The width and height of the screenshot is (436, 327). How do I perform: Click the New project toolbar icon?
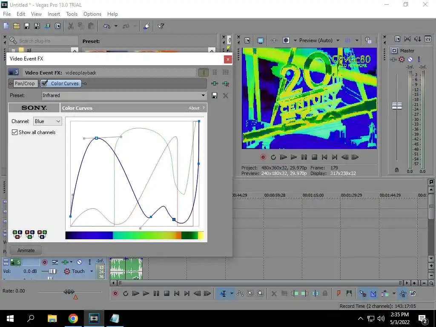(x=6, y=26)
